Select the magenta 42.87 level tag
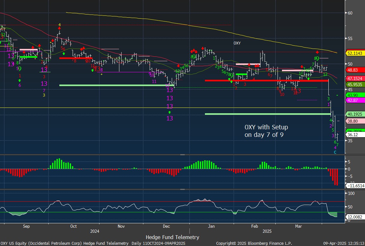 pyautogui.click(x=355, y=100)
